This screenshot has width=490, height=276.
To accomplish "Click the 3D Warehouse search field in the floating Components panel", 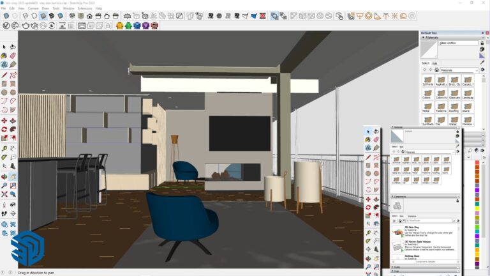I will coord(428,221).
